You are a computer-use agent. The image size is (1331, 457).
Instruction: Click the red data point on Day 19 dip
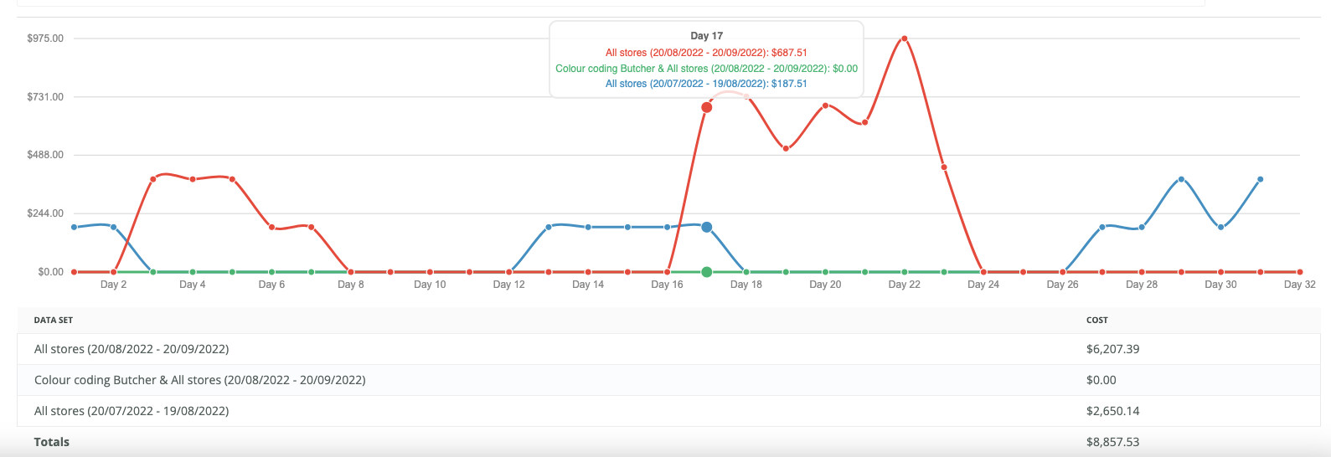pos(786,148)
